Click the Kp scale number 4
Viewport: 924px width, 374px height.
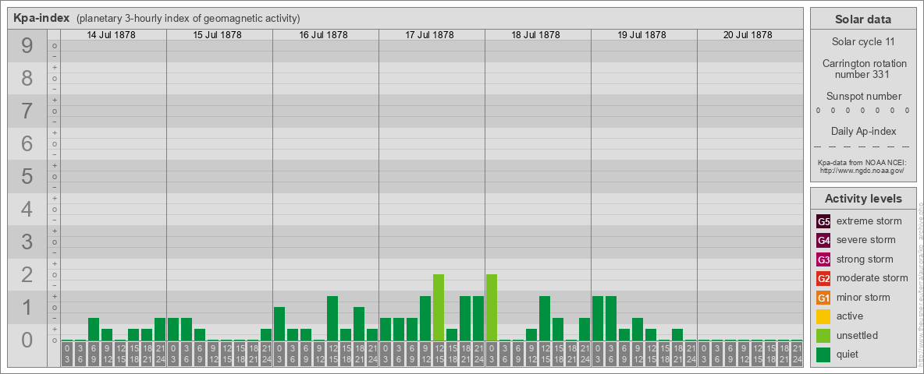(x=27, y=210)
